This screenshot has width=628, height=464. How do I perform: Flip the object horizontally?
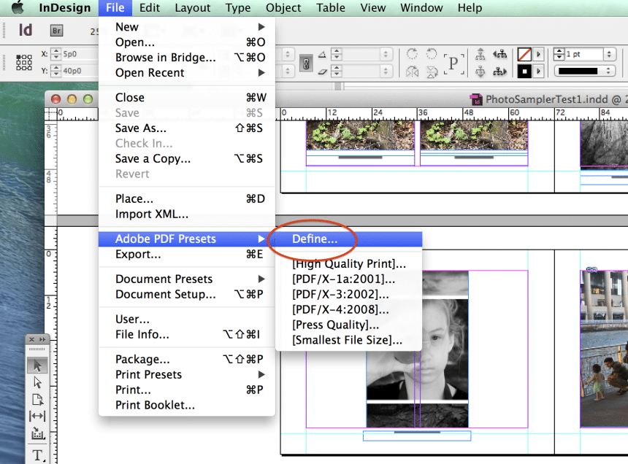click(x=412, y=72)
